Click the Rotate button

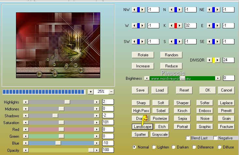[143, 55]
